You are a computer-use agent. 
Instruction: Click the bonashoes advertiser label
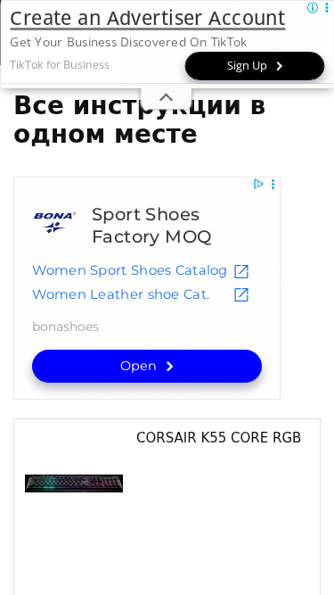point(66,326)
